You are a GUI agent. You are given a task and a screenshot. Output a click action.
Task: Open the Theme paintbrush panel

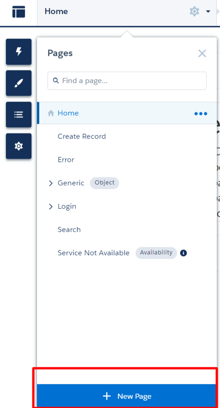pos(19,83)
